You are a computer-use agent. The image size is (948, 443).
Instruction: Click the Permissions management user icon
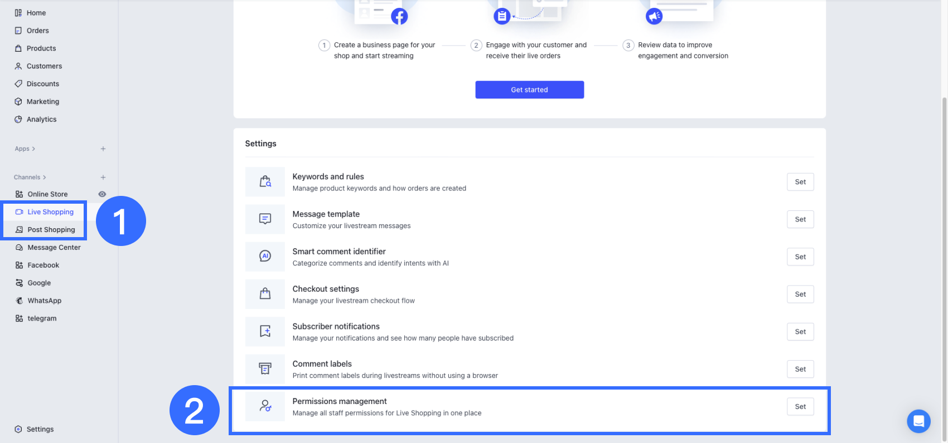tap(265, 406)
